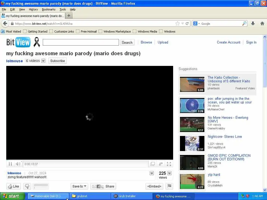
Task: Open the Grub Installer taskbar button
Action: (132, 196)
